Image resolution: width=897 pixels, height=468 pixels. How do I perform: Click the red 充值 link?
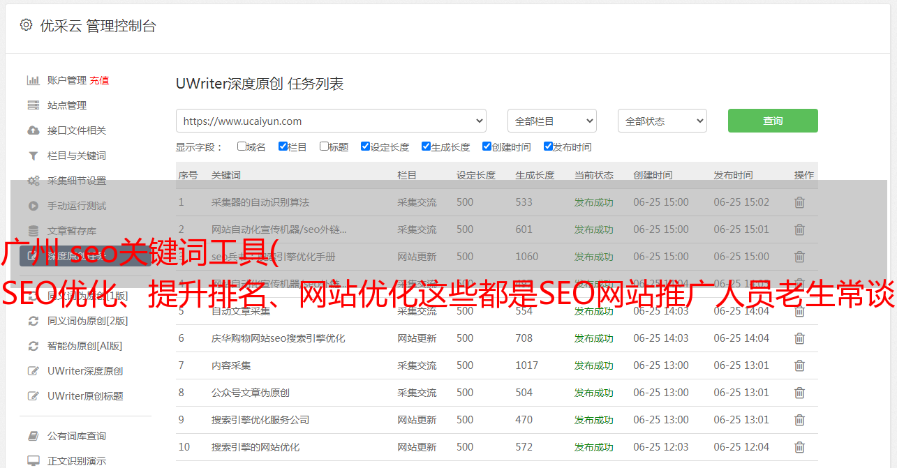pos(99,80)
